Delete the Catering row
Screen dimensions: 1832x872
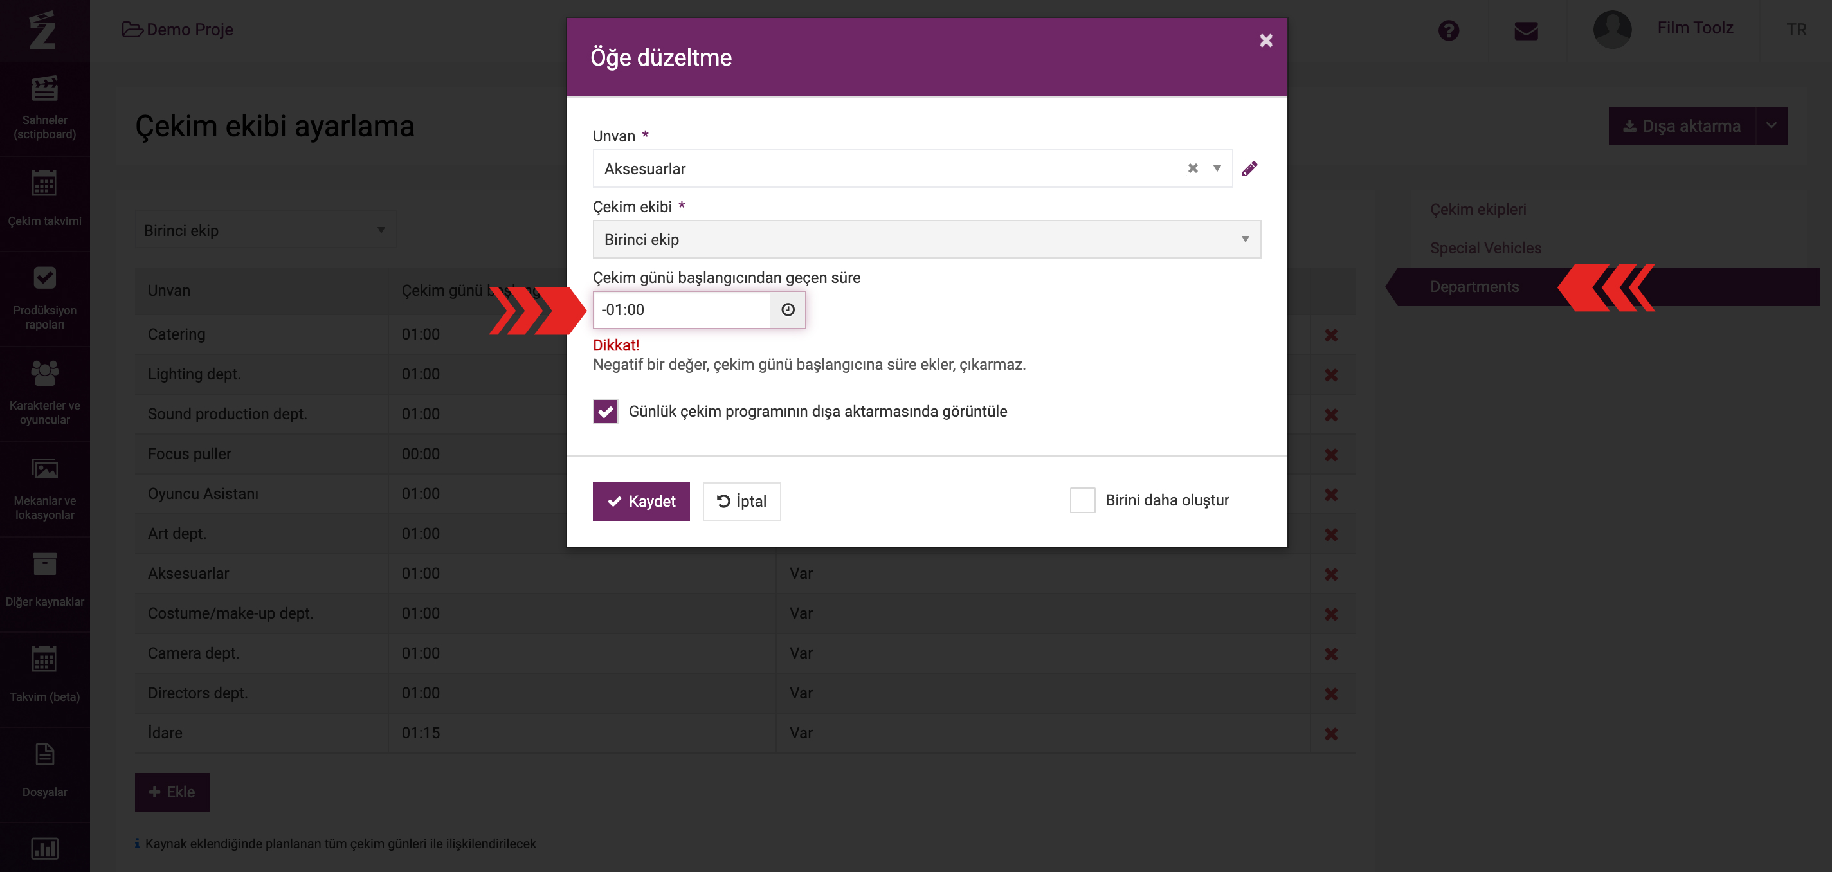tap(1331, 335)
